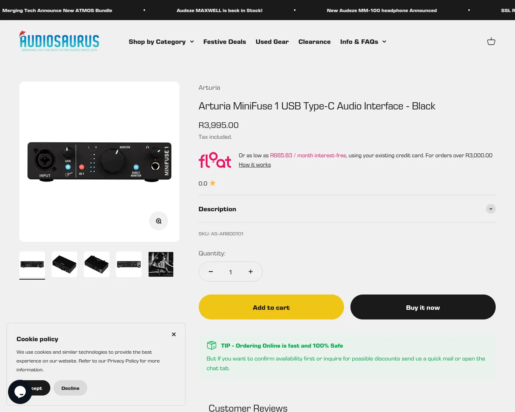Select the studio photo thumbnail

161,264
